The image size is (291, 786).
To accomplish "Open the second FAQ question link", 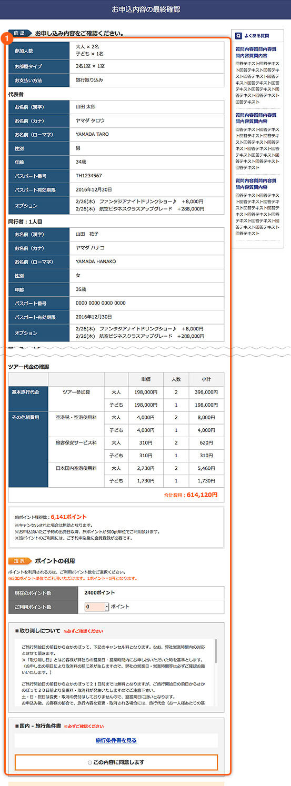I will 256,118.
